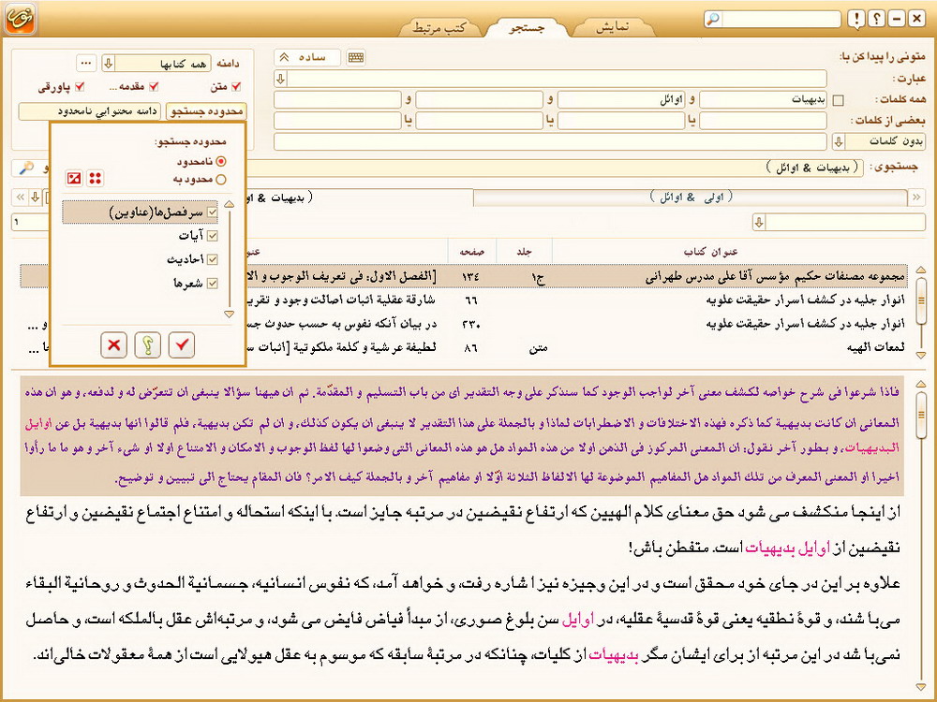Open help in search scope popup
Screen dimensions: 937x702
click(x=148, y=345)
